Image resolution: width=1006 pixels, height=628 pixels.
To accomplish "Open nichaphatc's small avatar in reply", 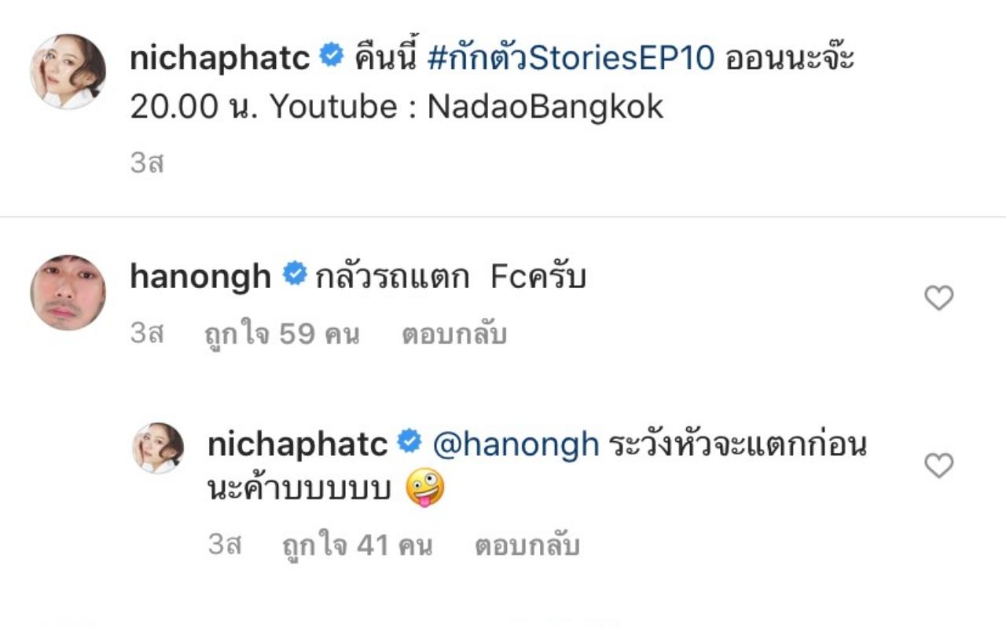I will coord(158,448).
